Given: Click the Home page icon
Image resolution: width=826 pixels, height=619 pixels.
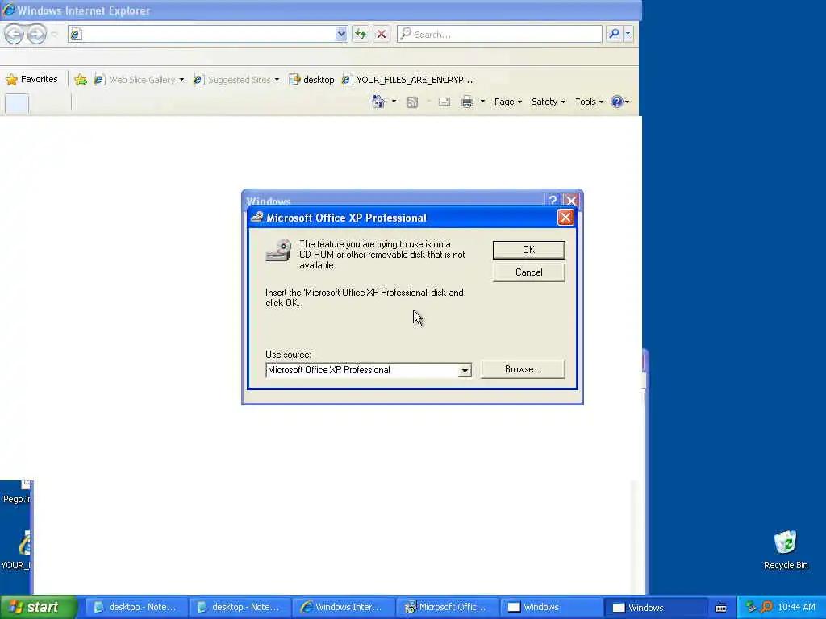Looking at the screenshot, I should pos(378,102).
